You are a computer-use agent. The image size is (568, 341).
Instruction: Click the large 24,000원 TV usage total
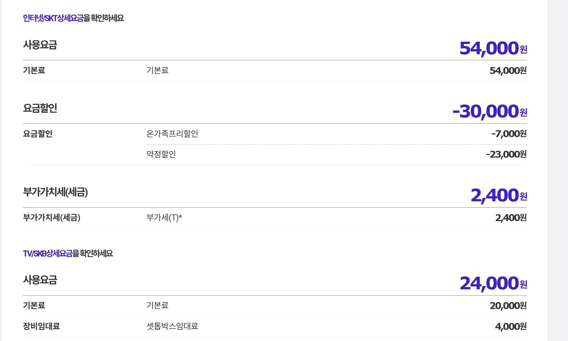click(493, 283)
